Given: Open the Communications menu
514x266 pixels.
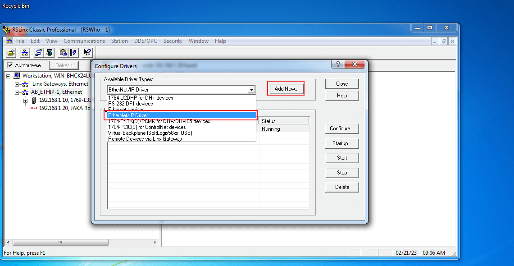Looking at the screenshot, I should (x=84, y=41).
